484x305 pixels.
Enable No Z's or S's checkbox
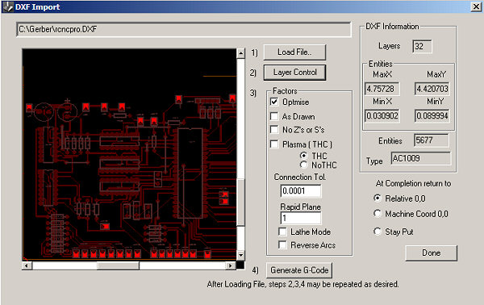[x=274, y=129]
